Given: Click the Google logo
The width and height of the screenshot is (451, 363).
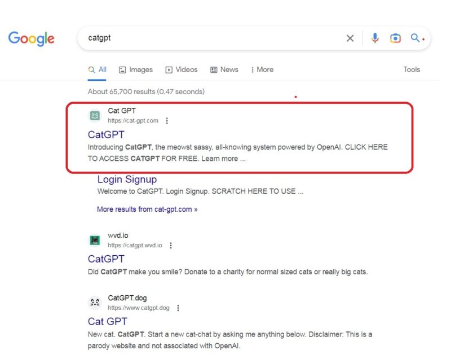Looking at the screenshot, I should coord(31,38).
